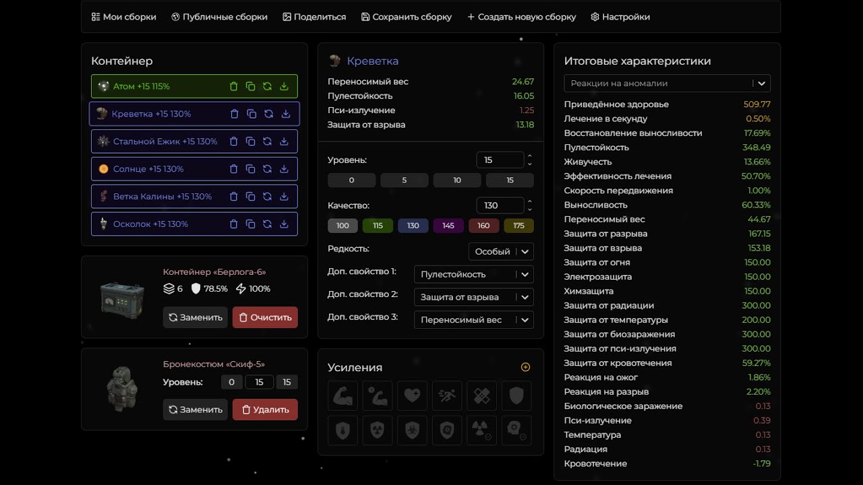Add a boost with the orange plus icon
Viewport: 863px width, 485px height.
(526, 367)
